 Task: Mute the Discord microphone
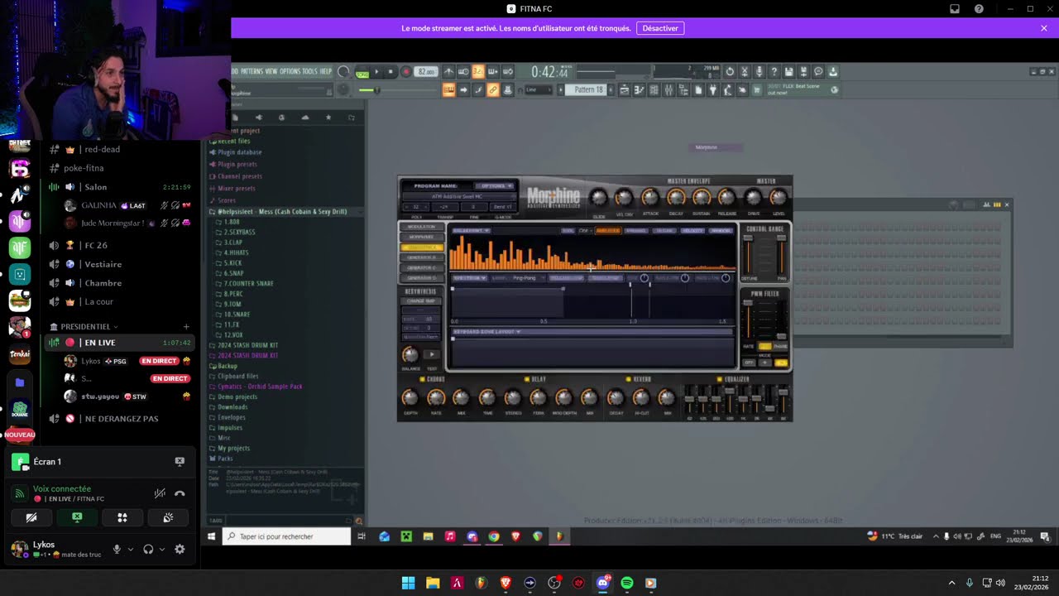point(117,549)
